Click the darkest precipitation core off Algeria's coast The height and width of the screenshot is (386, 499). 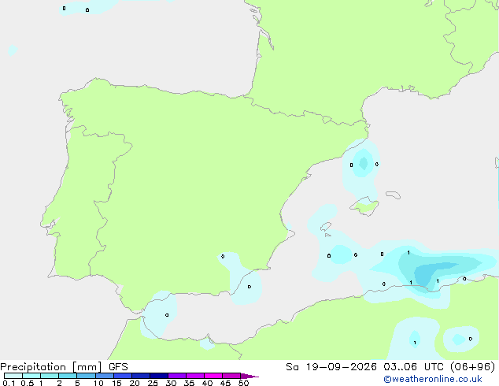[x=428, y=274]
